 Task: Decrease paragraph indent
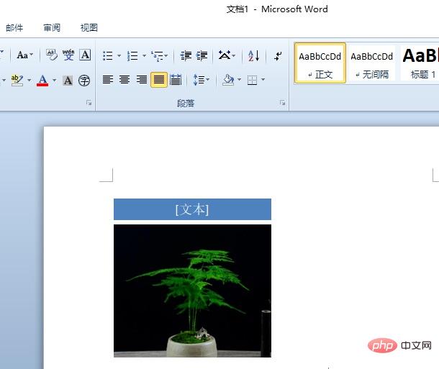pos(186,55)
